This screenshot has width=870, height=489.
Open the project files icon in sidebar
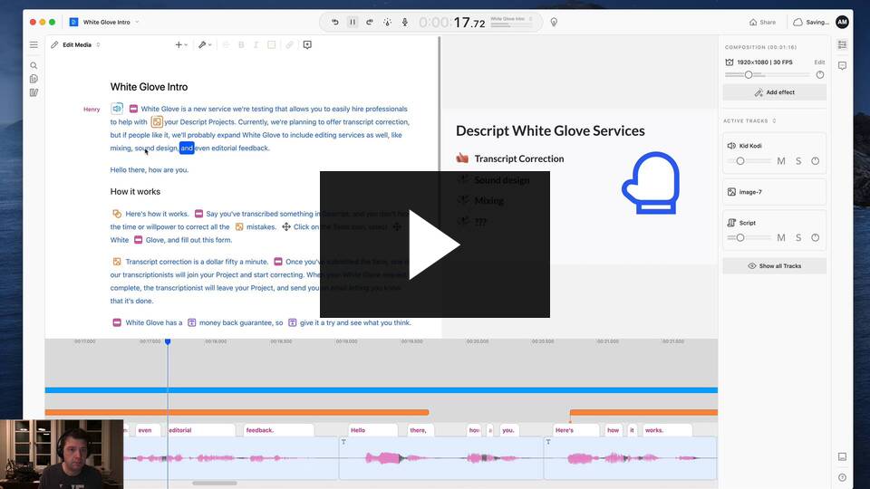[34, 79]
